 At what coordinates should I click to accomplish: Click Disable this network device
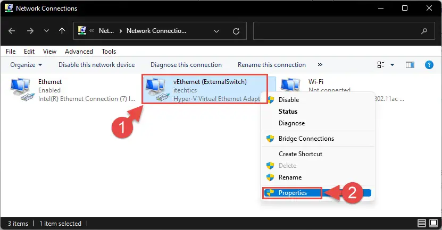(96, 65)
